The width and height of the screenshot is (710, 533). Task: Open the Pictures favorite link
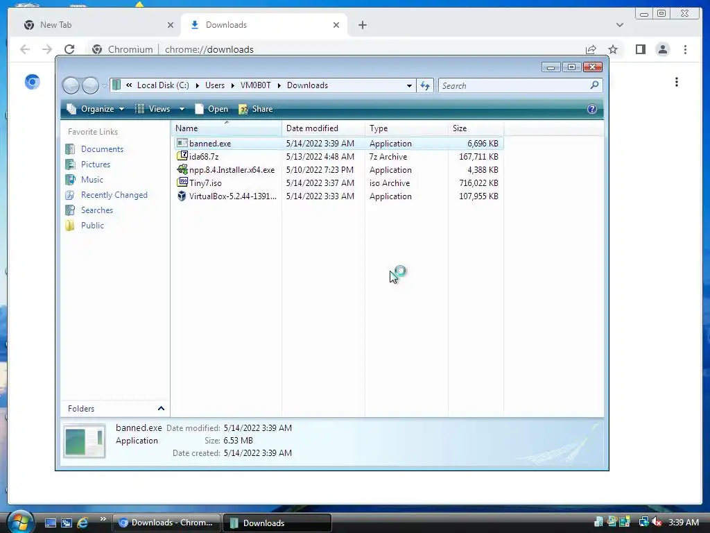coord(96,164)
